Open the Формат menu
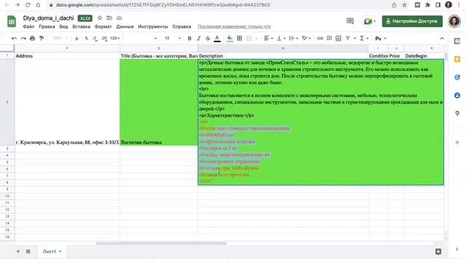 tap(103, 26)
